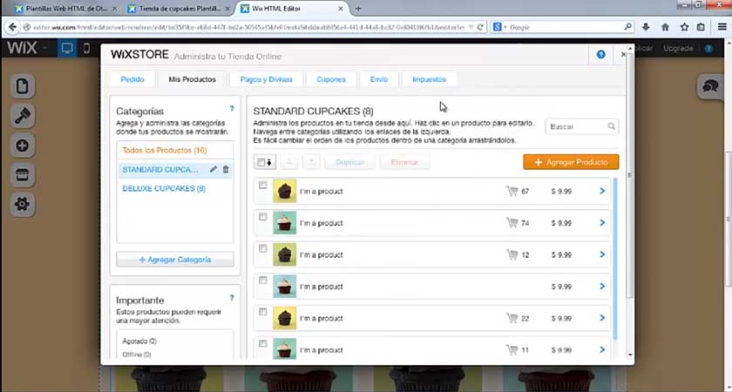Click the orange Agregar Producto button

[571, 162]
